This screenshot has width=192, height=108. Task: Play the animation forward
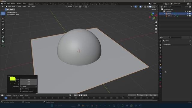pyautogui.click(x=82, y=95)
